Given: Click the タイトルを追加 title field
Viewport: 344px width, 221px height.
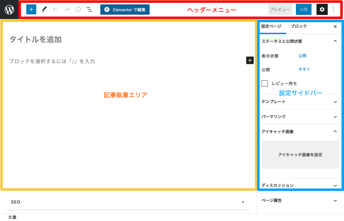Looking at the screenshot, I should coord(35,40).
